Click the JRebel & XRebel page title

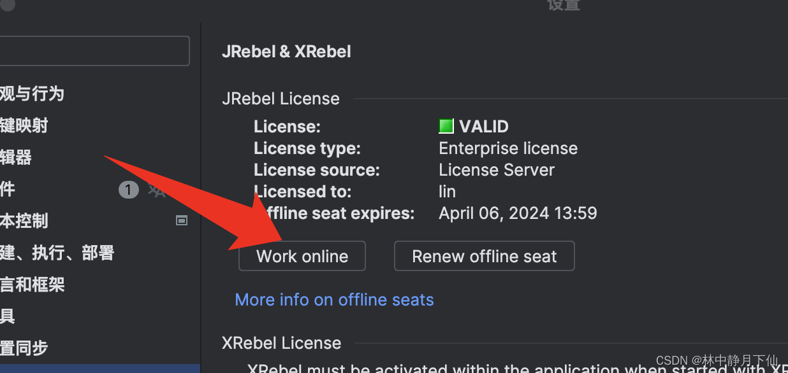coord(286,52)
